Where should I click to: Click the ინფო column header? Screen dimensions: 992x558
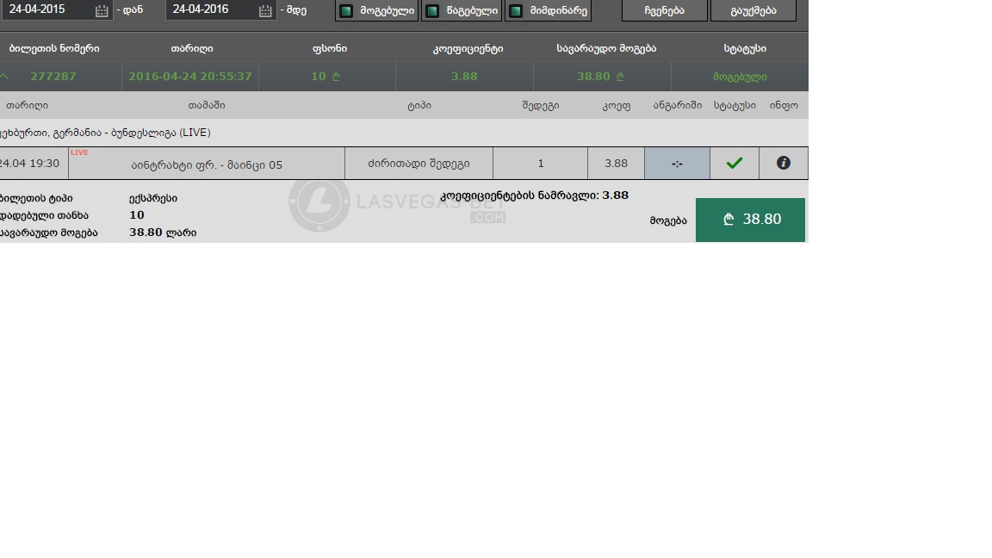click(784, 105)
